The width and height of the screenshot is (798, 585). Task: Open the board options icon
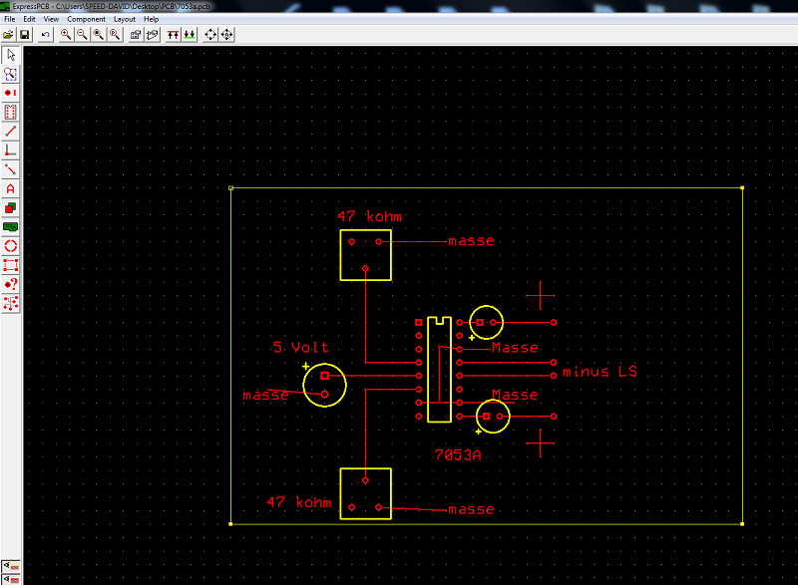(x=136, y=35)
